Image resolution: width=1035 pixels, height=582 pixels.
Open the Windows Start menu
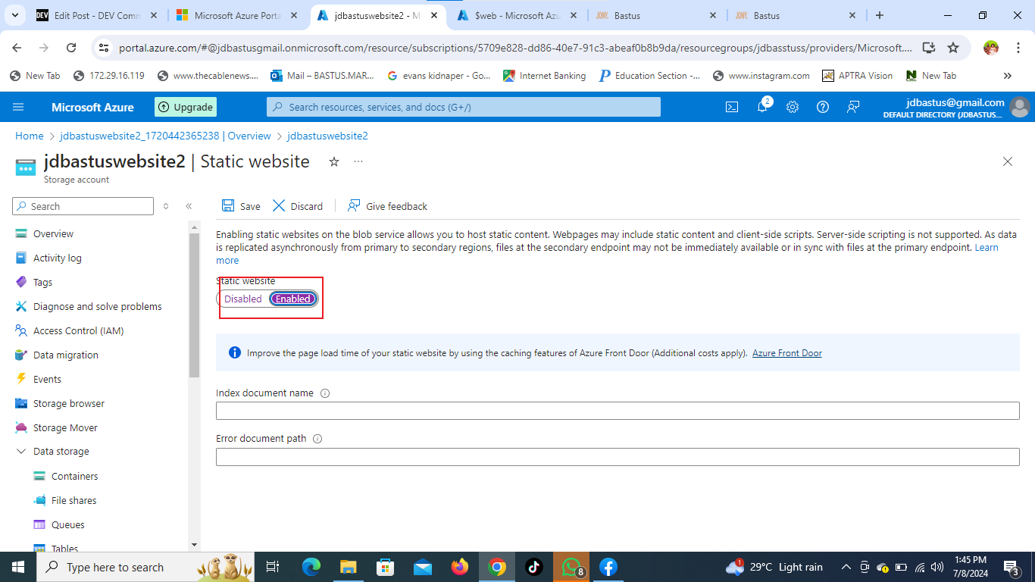click(x=17, y=567)
